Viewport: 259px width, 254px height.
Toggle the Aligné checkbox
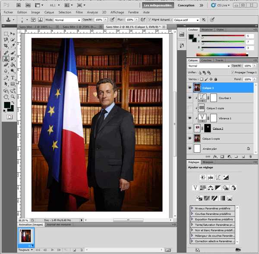pyautogui.click(x=150, y=20)
